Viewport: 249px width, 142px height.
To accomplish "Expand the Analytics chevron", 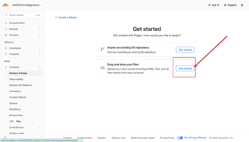I will tap(40, 54).
